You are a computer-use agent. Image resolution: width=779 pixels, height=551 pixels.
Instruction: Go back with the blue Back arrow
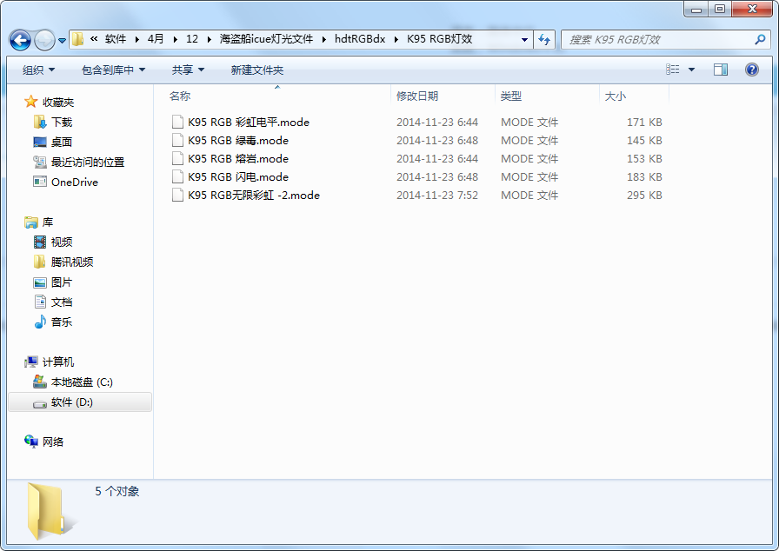20,40
